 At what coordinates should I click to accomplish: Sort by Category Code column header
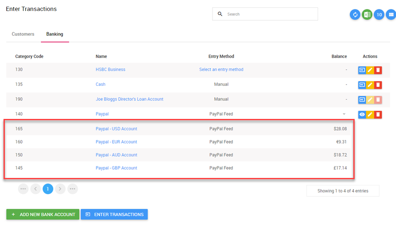pyautogui.click(x=29, y=56)
